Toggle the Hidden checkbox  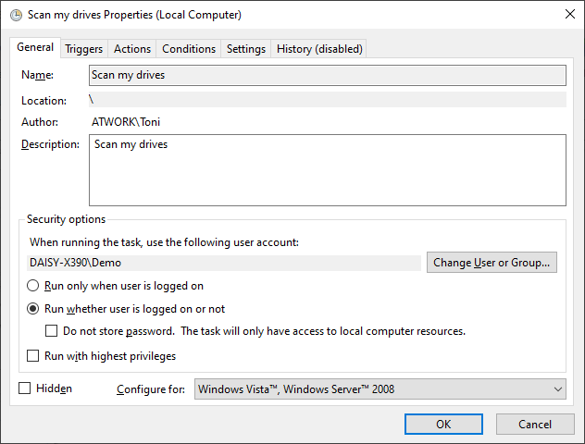pos(25,389)
